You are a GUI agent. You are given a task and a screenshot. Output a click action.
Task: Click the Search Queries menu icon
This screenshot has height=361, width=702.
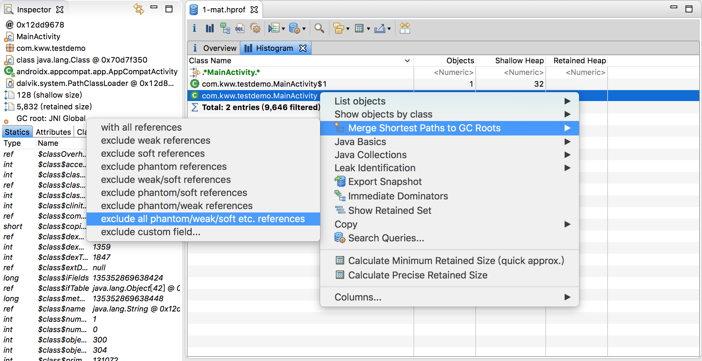point(340,238)
